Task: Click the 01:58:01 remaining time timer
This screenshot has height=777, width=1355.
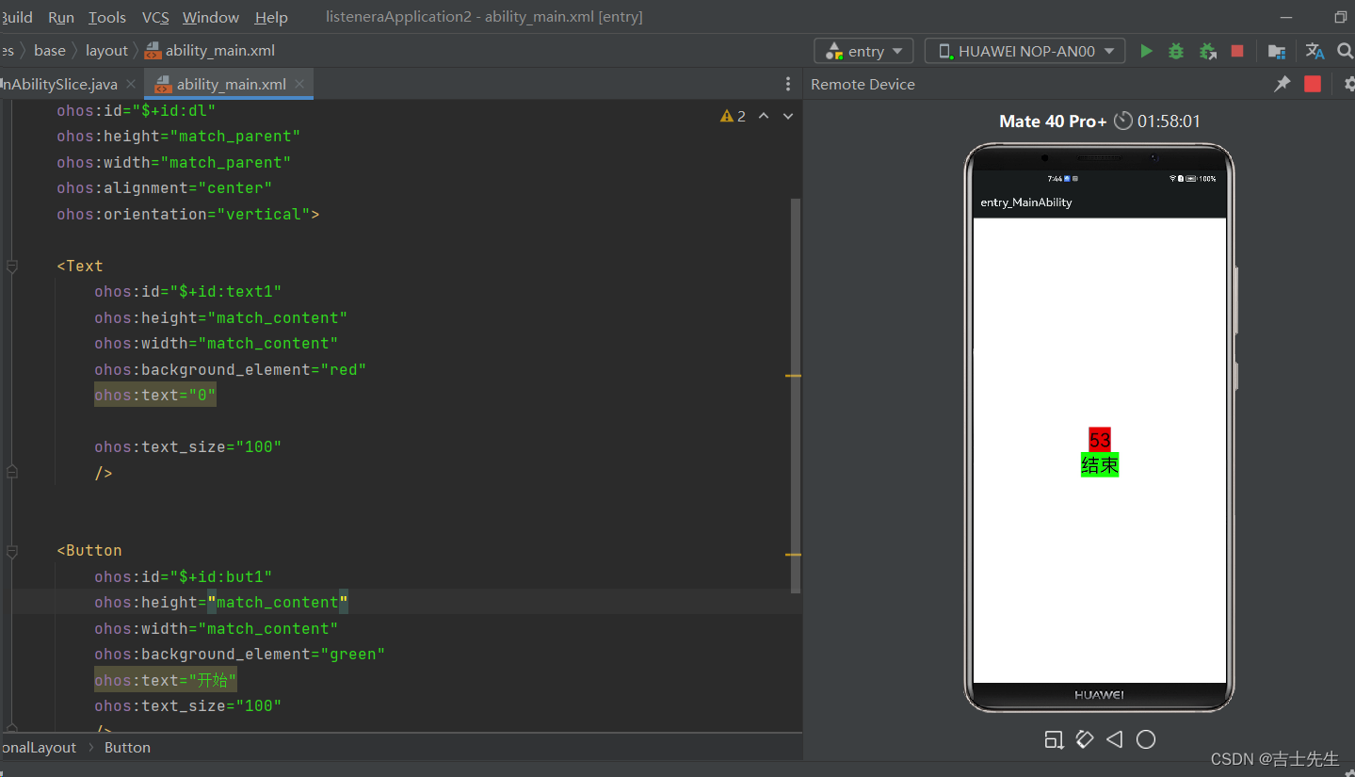Action: click(1169, 121)
